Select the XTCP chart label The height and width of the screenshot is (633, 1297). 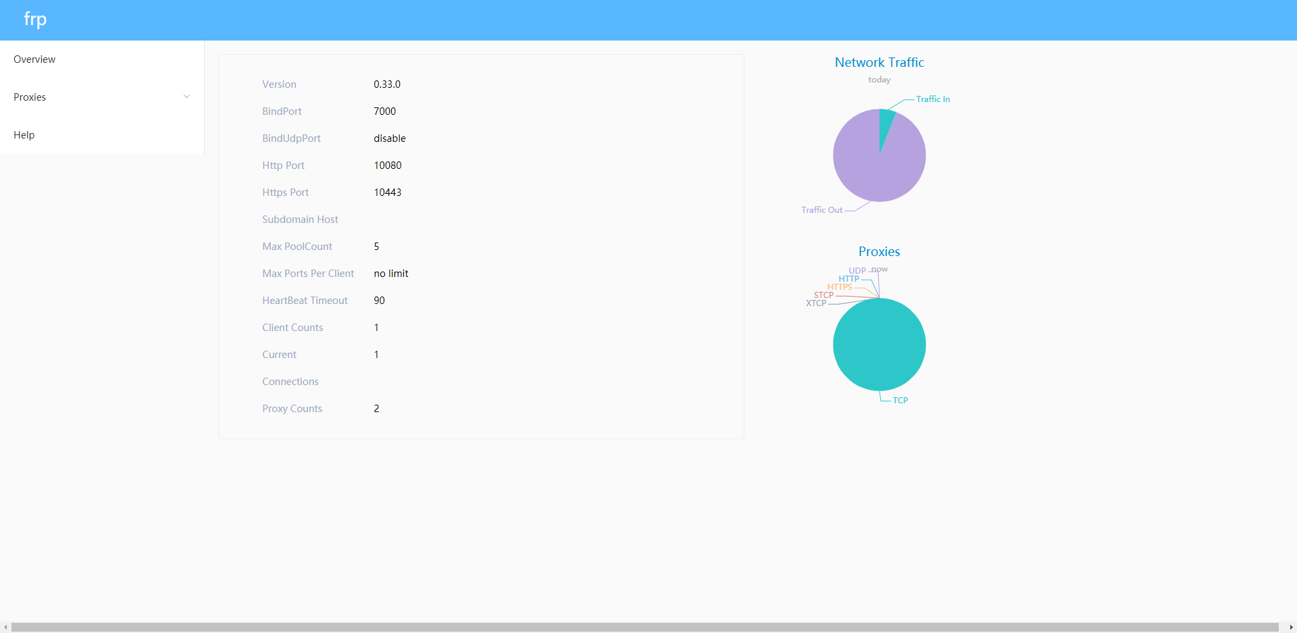pos(816,303)
